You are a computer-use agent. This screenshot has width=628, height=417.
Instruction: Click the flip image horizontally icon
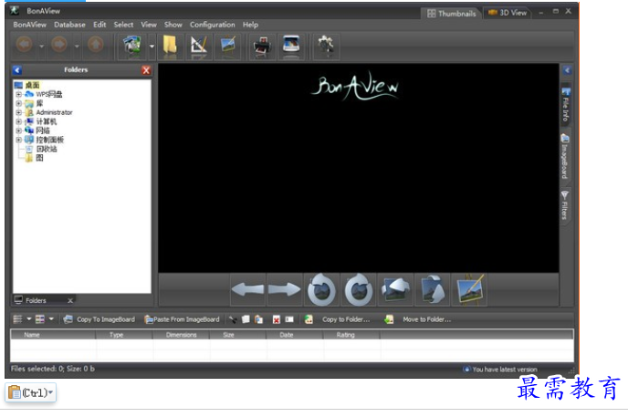click(396, 290)
